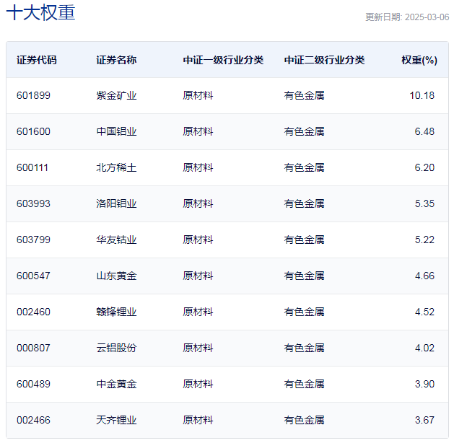Choose 北方稀土 in the name column
Screen dimensions: 454x443
[116, 167]
